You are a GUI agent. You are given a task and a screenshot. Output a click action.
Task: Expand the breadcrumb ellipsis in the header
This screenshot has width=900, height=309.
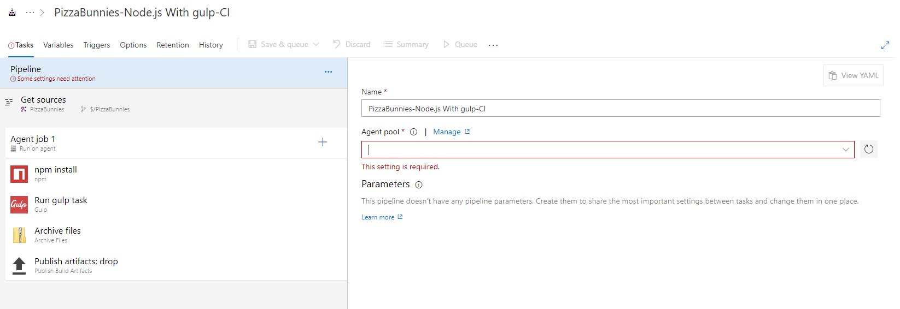[30, 13]
